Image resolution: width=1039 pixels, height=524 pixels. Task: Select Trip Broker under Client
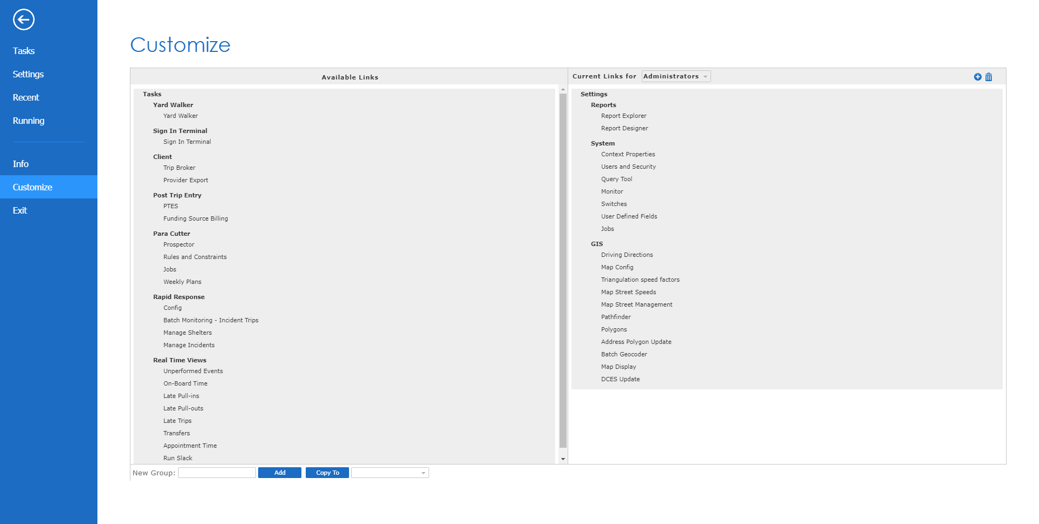[x=179, y=168]
